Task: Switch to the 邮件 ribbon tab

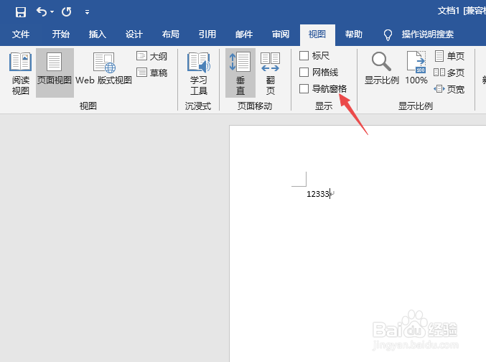Action: pos(244,34)
